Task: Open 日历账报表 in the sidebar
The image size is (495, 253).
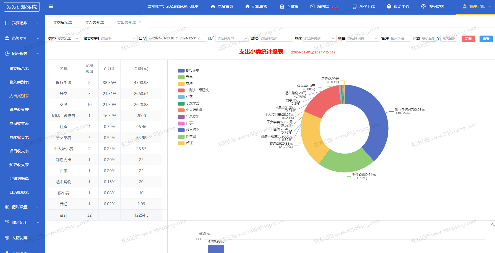Action: pos(19,192)
